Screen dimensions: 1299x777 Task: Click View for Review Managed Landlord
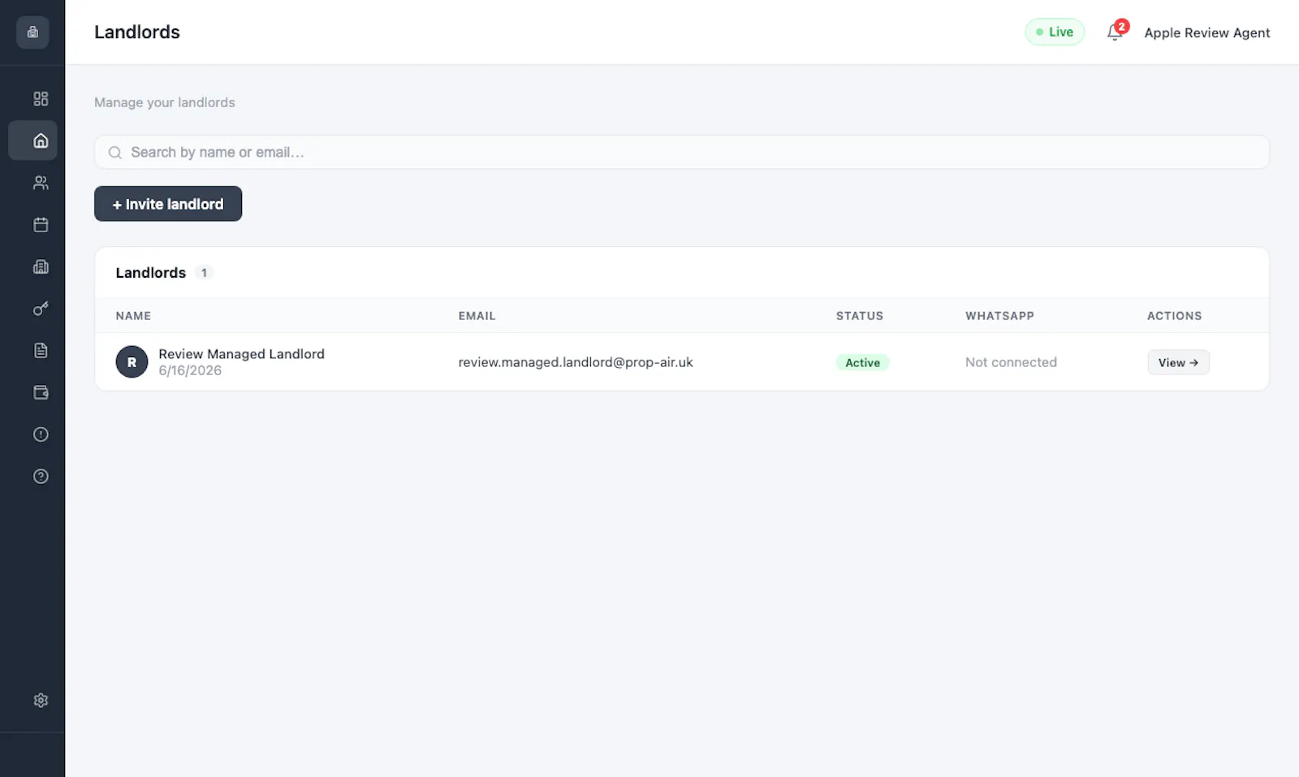1178,362
